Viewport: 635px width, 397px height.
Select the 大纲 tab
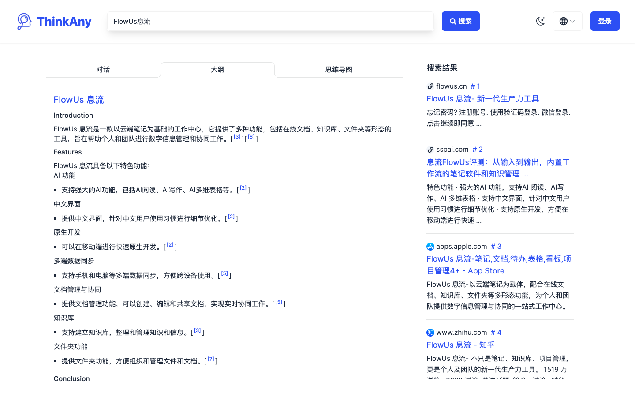[x=217, y=69]
